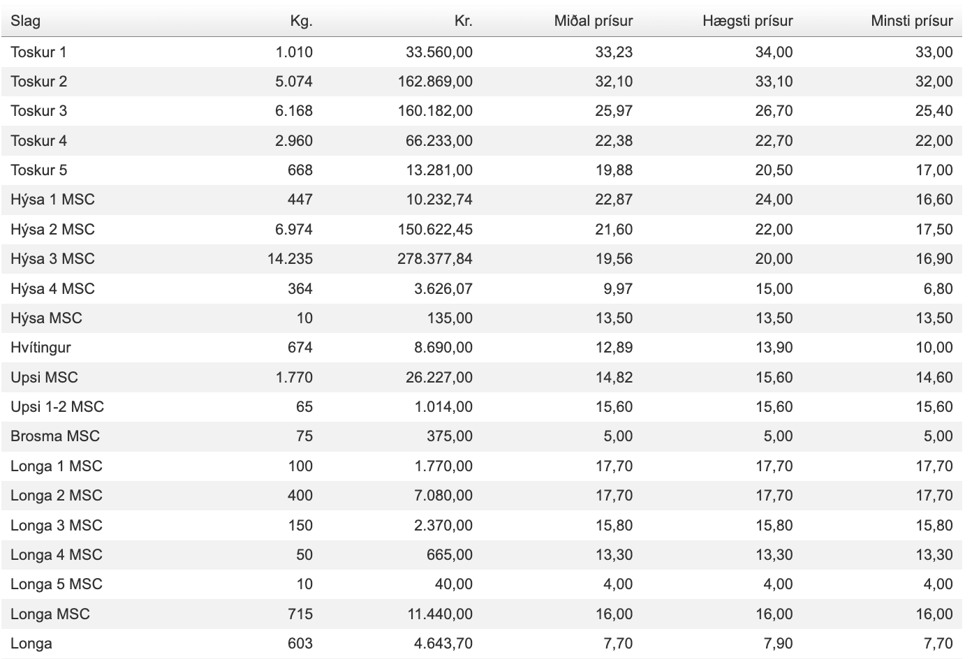Click the Kr. value 4.643,70
Screen dimensions: 972x659
[x=443, y=644]
